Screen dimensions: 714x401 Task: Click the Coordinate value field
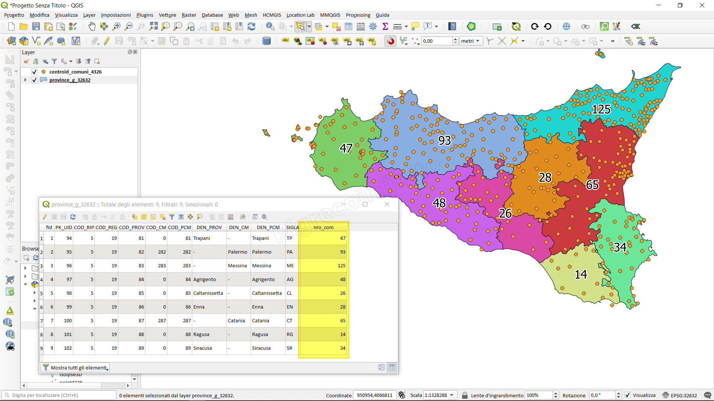click(374, 395)
